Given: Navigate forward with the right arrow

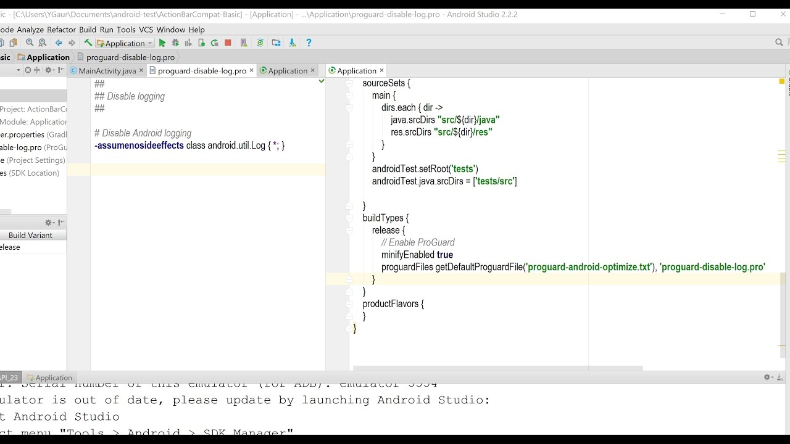Looking at the screenshot, I should pyautogui.click(x=72, y=43).
